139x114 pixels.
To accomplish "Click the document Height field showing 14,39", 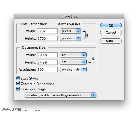I will pyautogui.click(x=47, y=62).
